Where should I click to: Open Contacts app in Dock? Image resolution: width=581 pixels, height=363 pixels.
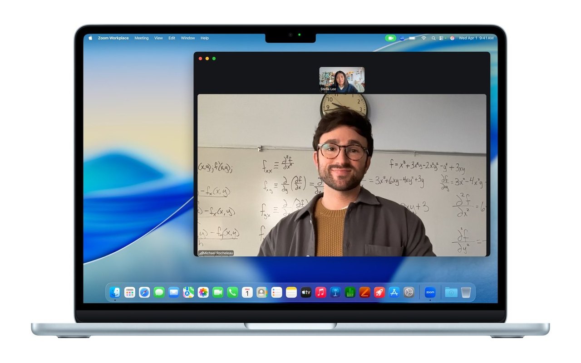(262, 293)
